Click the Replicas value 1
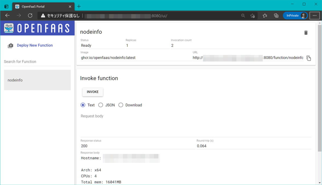This screenshot has width=322, height=185. (x=127, y=46)
